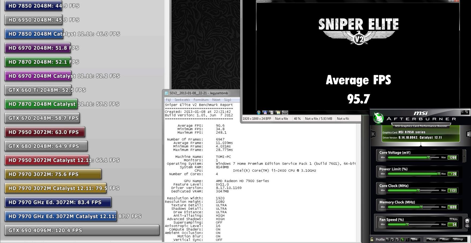This screenshot has width=471, height=243.
Task: Open the folder icon in the captured taskbar
Action: click(278, 113)
